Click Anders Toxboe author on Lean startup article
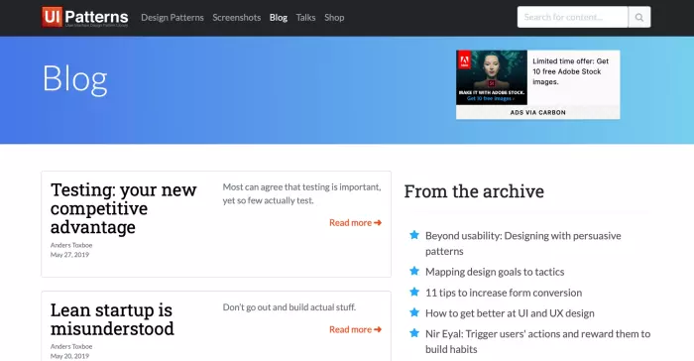This screenshot has height=361, width=694. click(x=71, y=346)
